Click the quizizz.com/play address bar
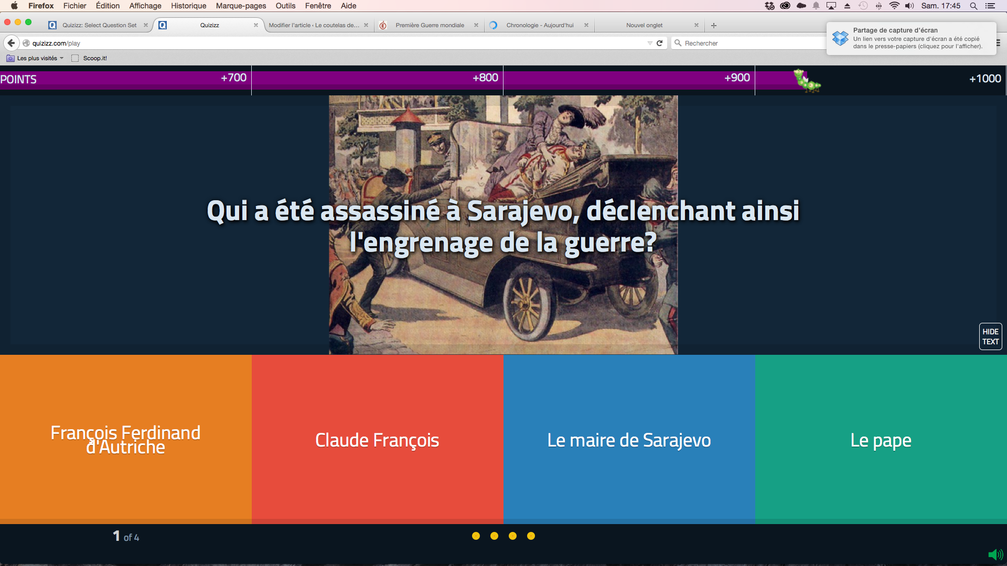Viewport: 1007px width, 566px height. (336, 43)
